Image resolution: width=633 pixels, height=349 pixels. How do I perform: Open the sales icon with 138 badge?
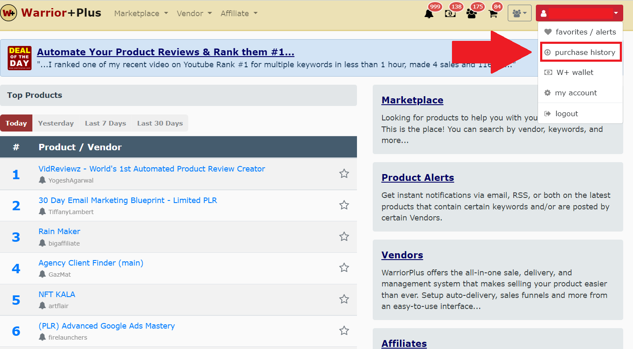click(450, 14)
